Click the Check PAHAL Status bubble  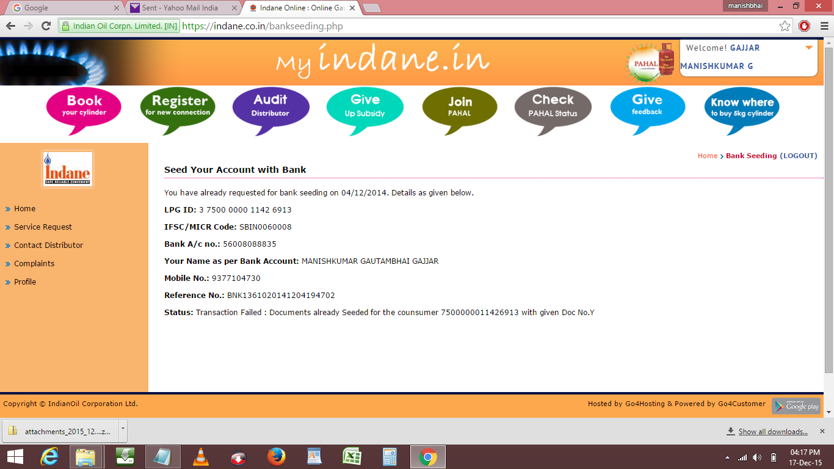553,107
